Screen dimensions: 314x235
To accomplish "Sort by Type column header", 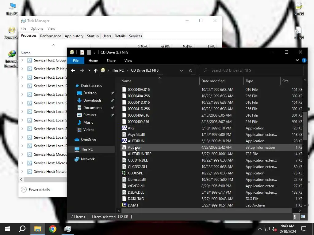I will click(x=249, y=81).
